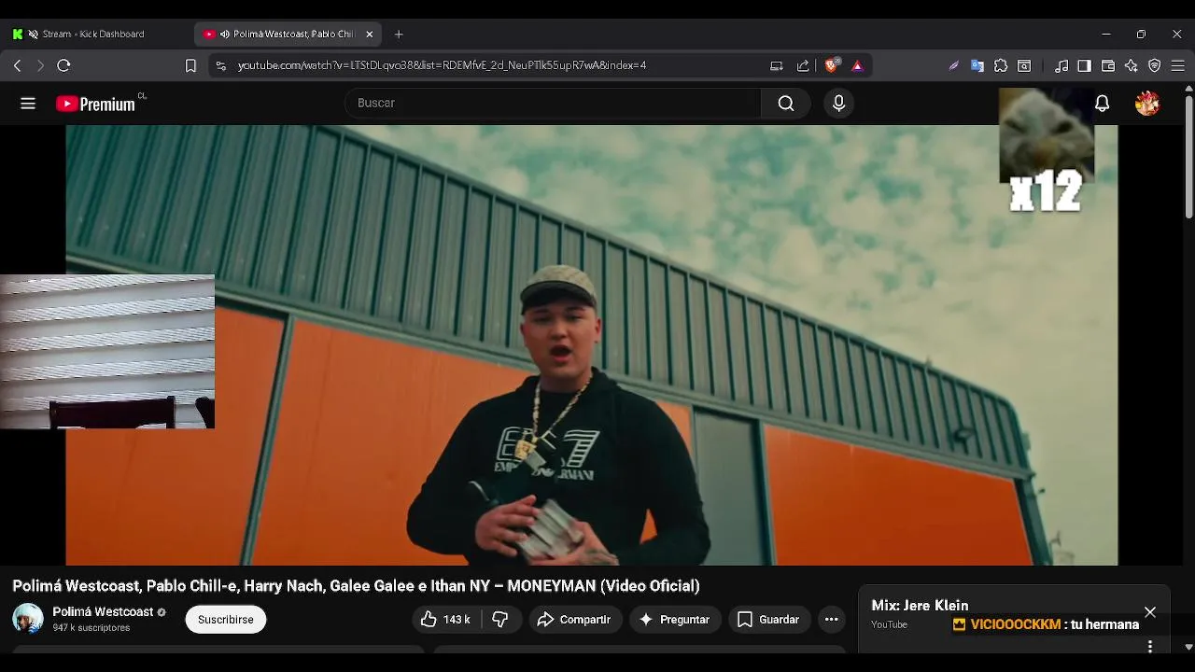Dislike the video
The width and height of the screenshot is (1195, 672).
point(500,620)
